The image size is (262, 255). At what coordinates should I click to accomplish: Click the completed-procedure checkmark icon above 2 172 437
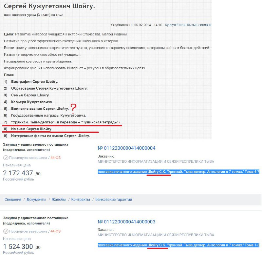coord(6,158)
